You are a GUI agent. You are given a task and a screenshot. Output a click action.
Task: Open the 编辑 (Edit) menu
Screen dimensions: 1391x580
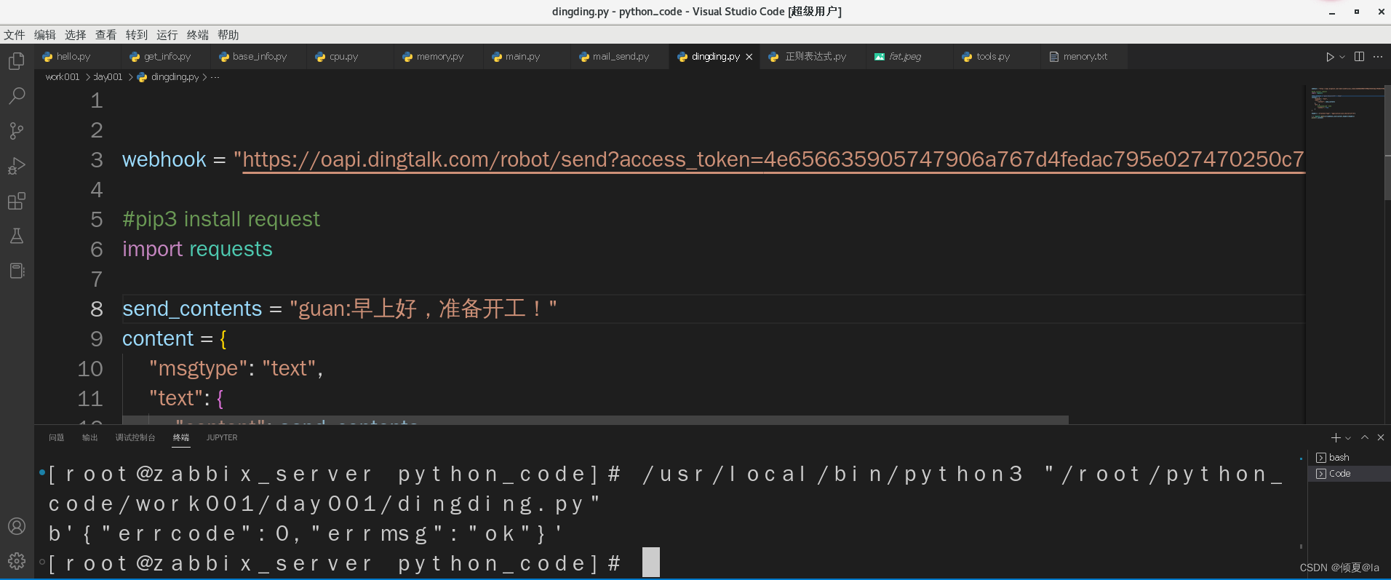(45, 35)
